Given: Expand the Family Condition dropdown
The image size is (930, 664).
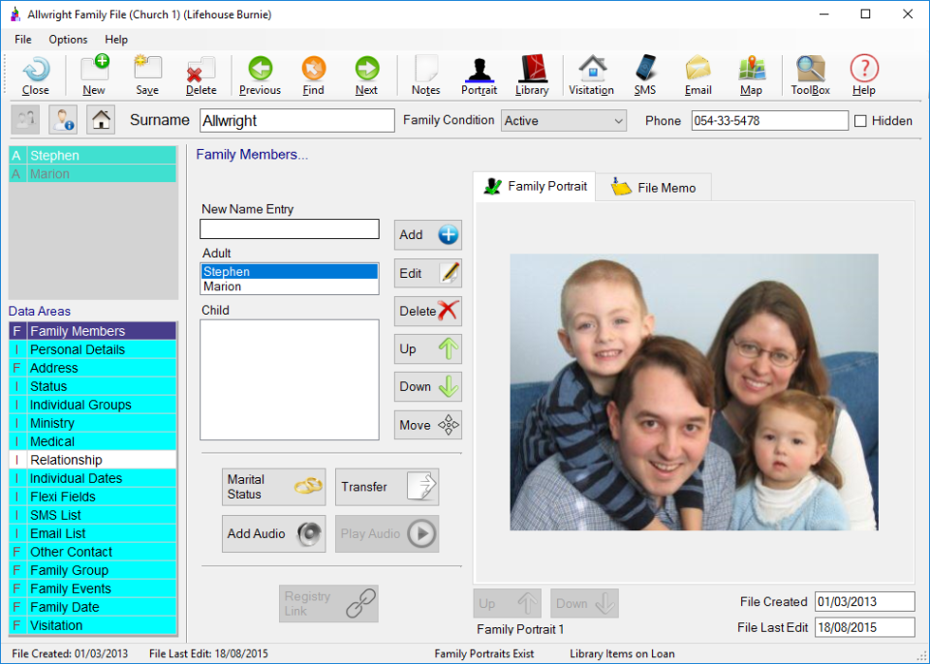Looking at the screenshot, I should tap(618, 121).
